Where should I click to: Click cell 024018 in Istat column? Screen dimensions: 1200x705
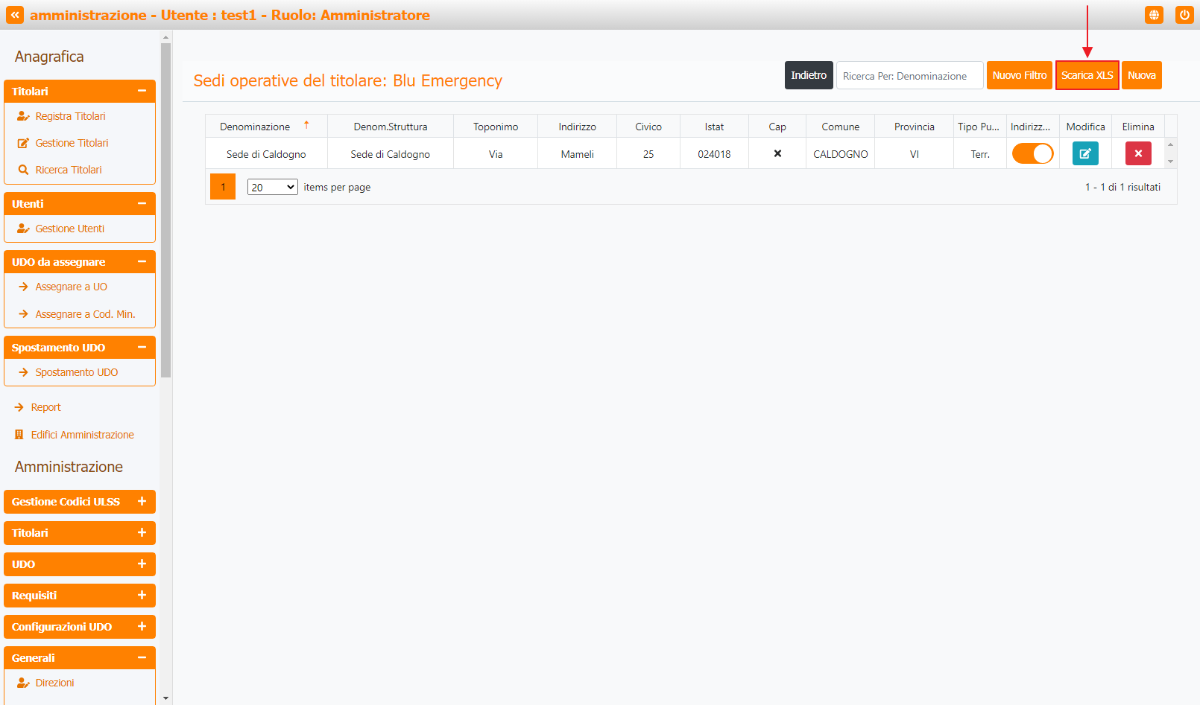click(x=714, y=154)
